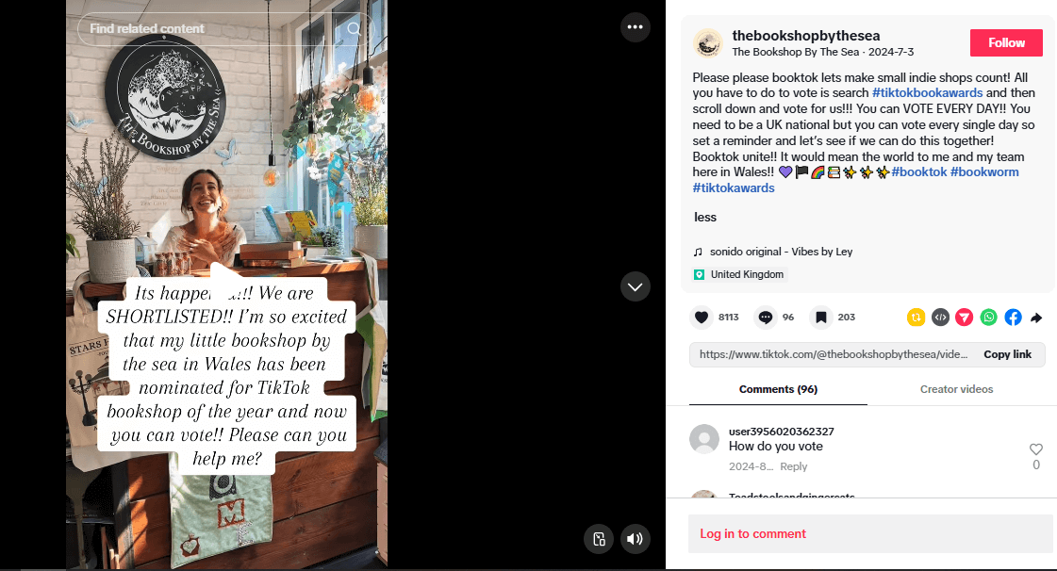Like the video with the heart icon
This screenshot has width=1057, height=571.
[702, 318]
